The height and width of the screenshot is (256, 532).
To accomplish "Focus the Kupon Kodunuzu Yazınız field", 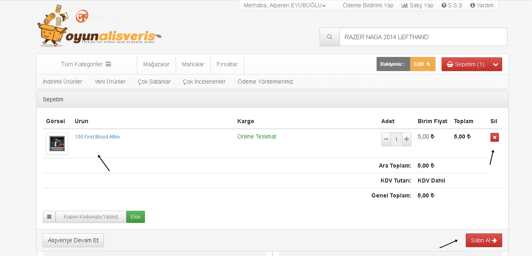I will coord(91,217).
